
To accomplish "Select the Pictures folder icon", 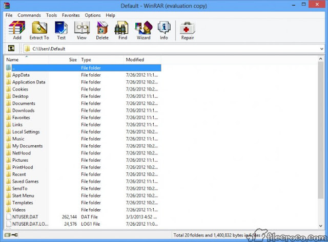I will pos(8,160).
